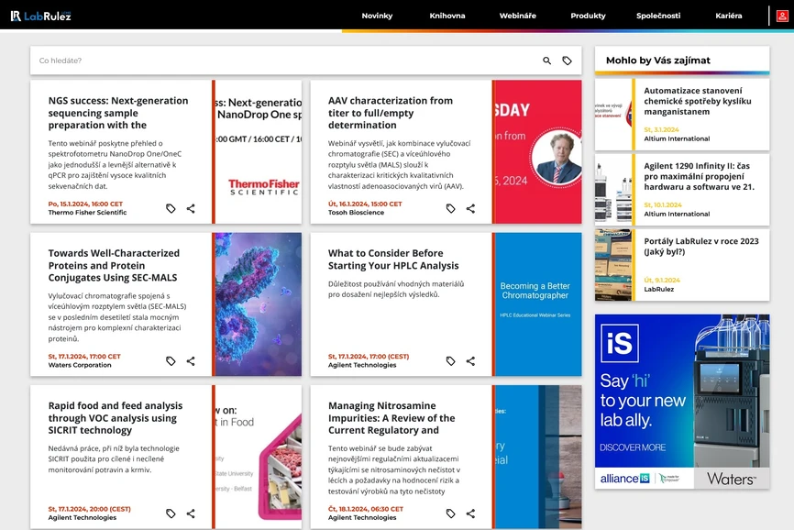Open 'Managing Nitrosamine Impurities' title
Screen dimensions: 794x530
point(391,417)
